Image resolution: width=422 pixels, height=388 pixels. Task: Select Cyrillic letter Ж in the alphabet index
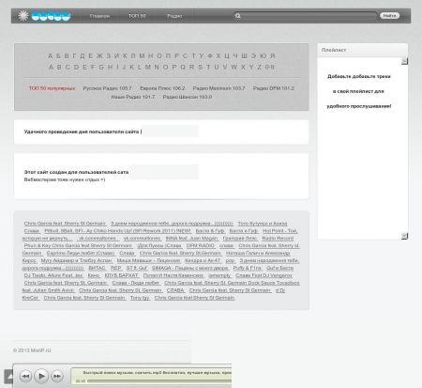99,56
